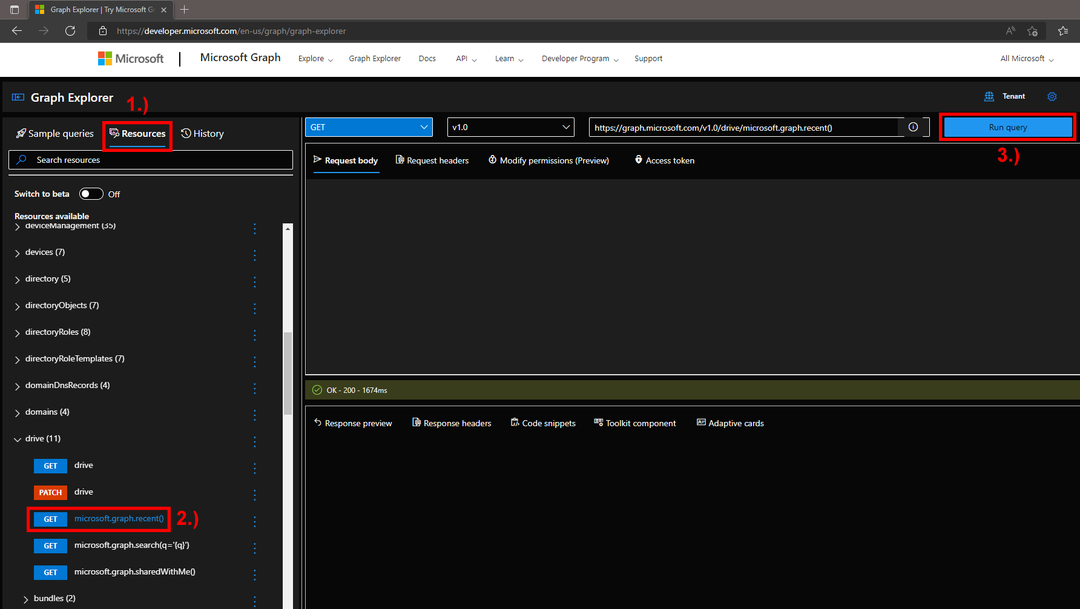Click the resources list scrollbar thumb
1080x609 pixels.
[288, 372]
